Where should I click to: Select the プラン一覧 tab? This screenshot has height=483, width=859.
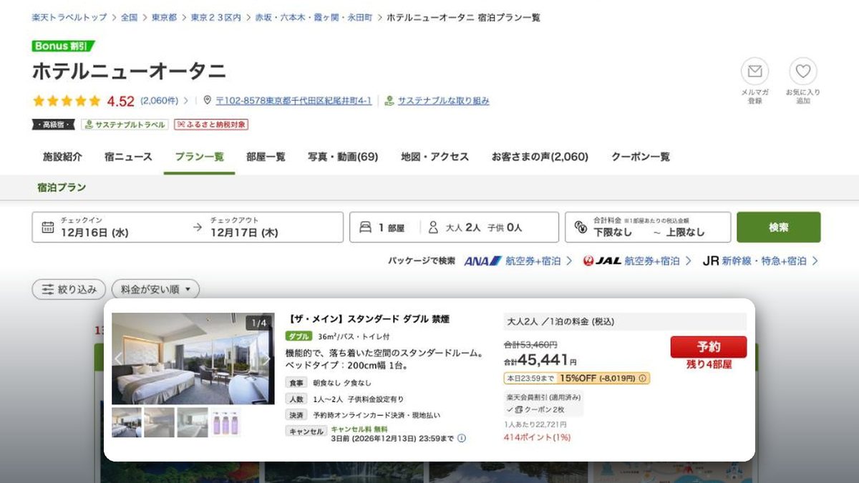[199, 157]
